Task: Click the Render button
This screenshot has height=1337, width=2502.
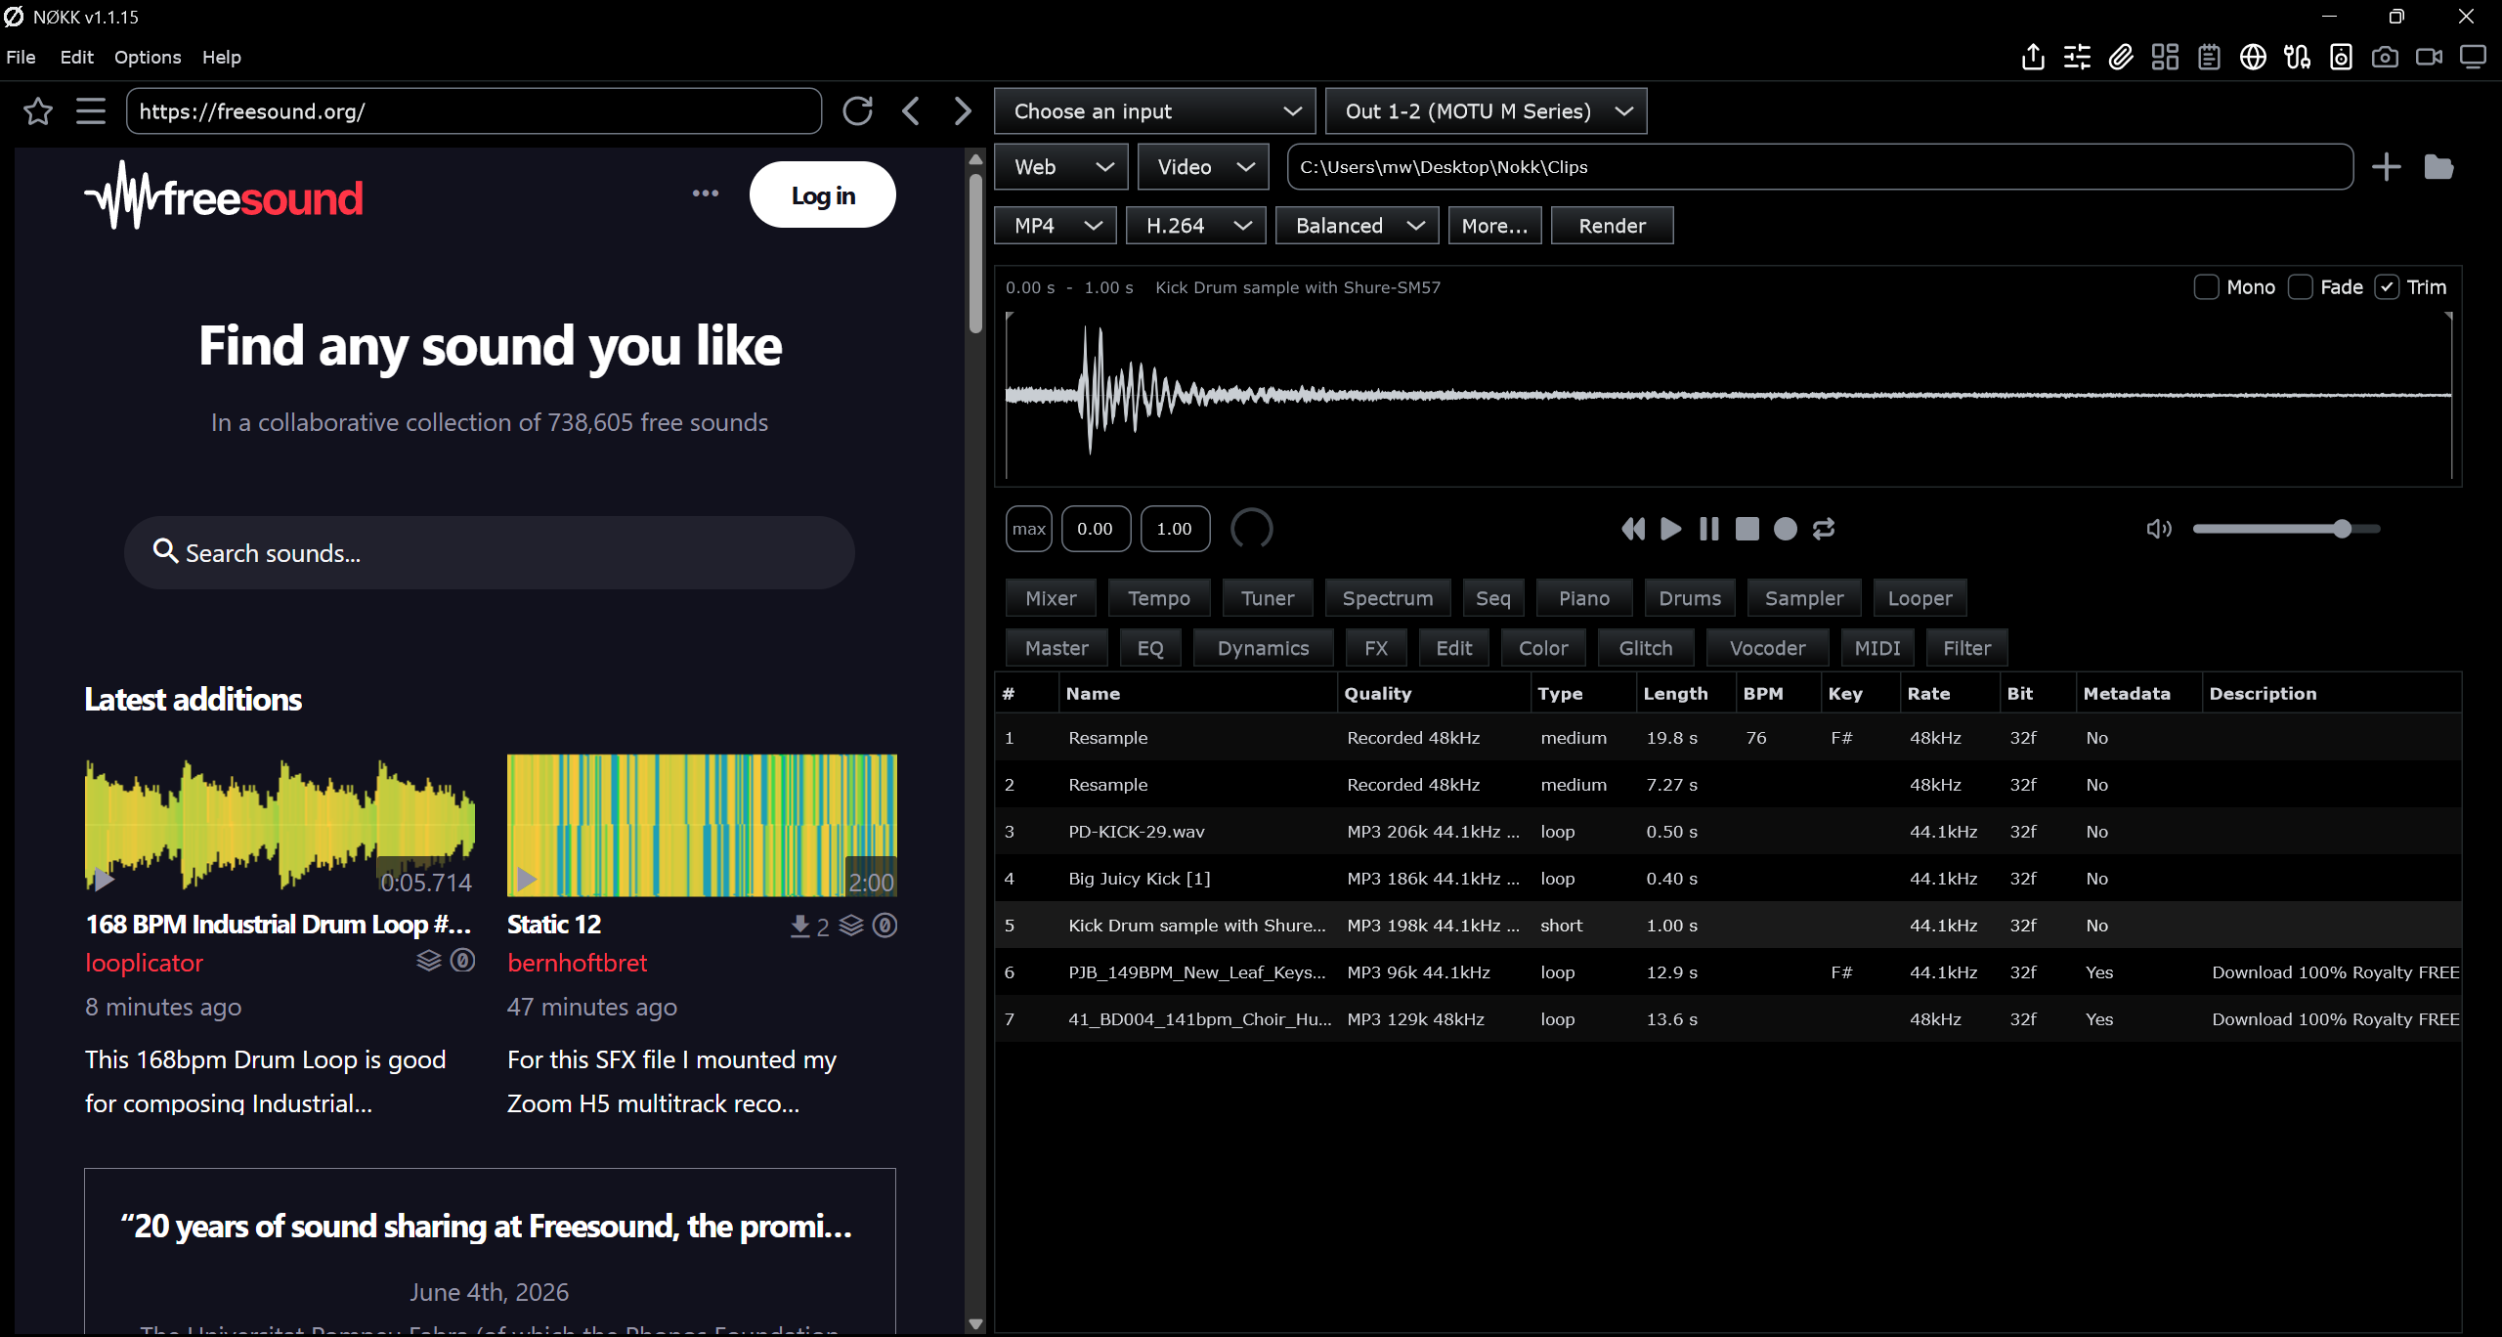Action: (1612, 226)
